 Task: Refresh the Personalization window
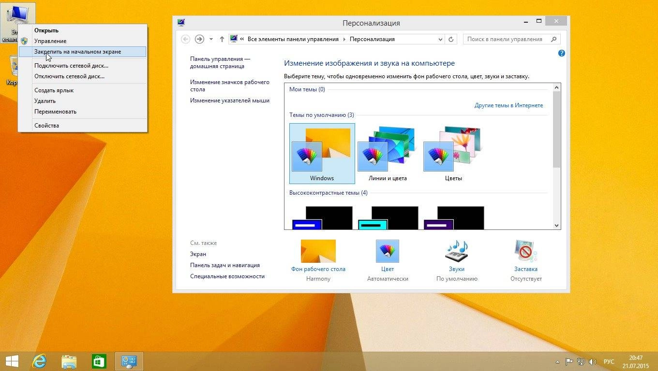click(x=451, y=39)
